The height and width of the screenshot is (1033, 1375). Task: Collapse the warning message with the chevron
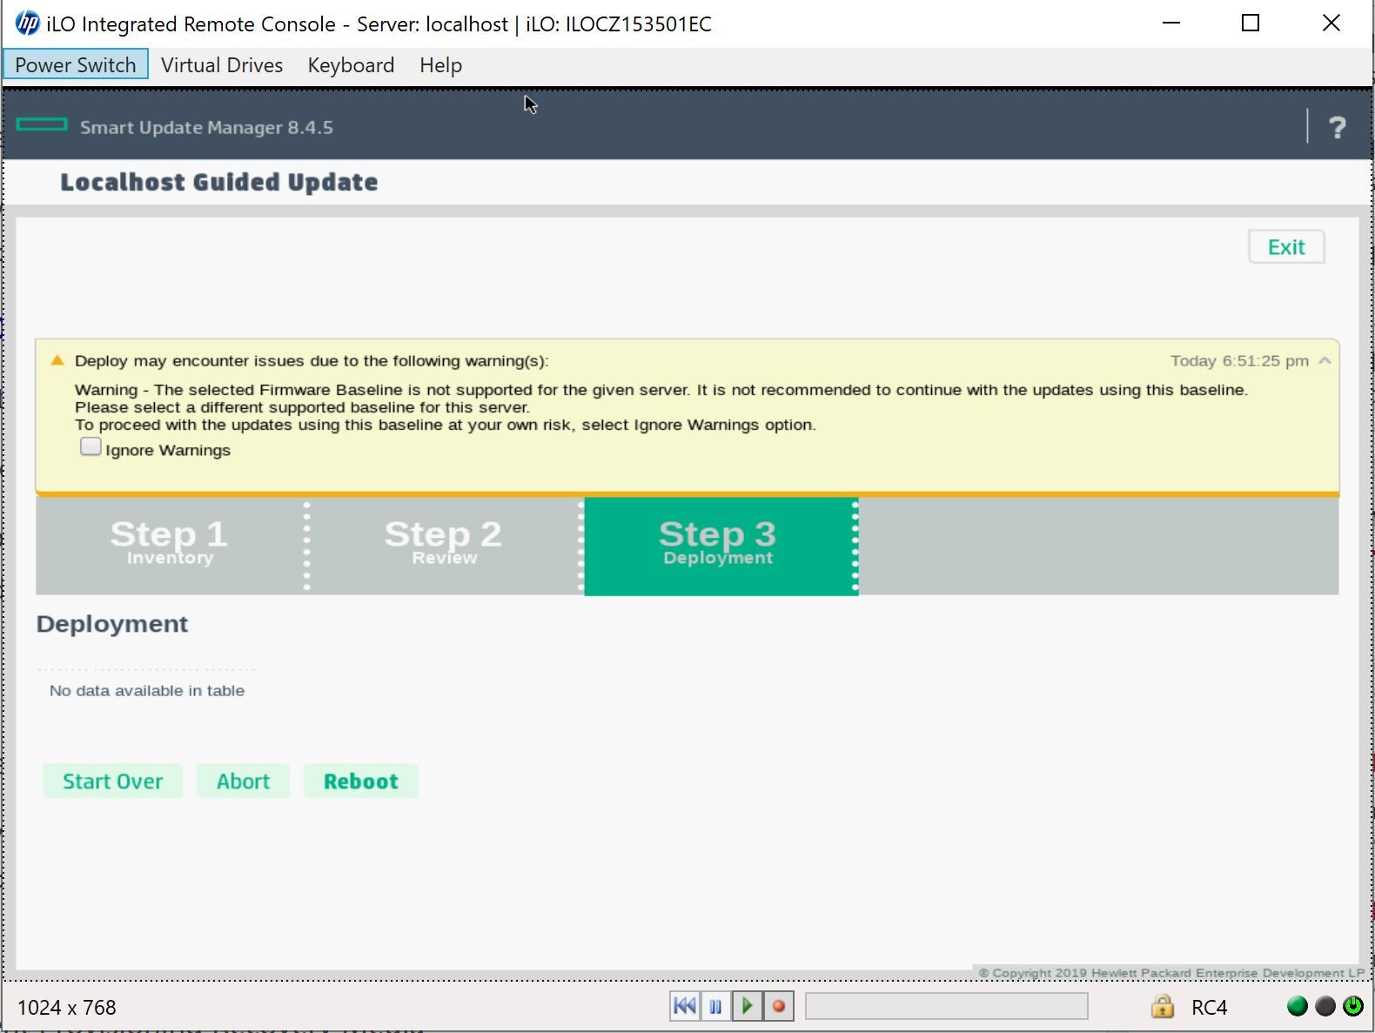[x=1325, y=360]
